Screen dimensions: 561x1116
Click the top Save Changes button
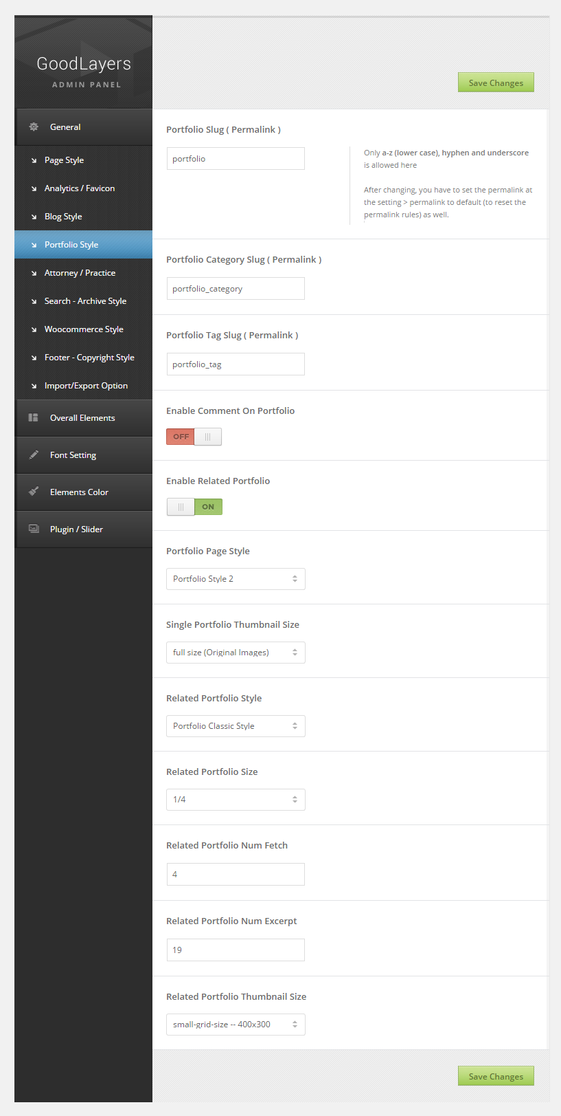[496, 83]
